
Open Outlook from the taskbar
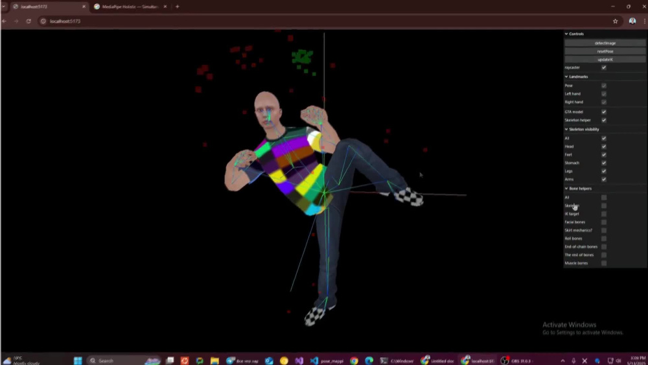pos(269,360)
